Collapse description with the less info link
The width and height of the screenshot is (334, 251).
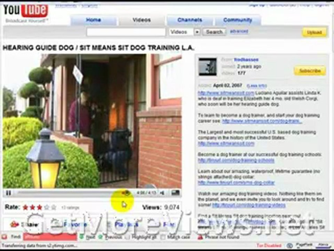tap(256, 86)
